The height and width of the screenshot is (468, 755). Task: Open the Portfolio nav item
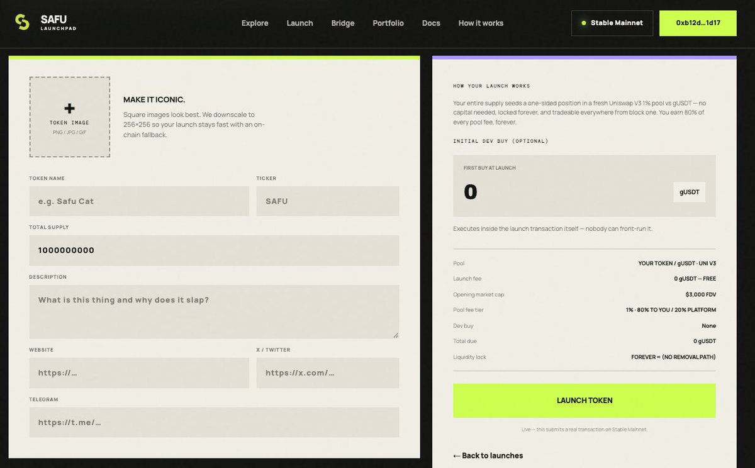point(388,23)
